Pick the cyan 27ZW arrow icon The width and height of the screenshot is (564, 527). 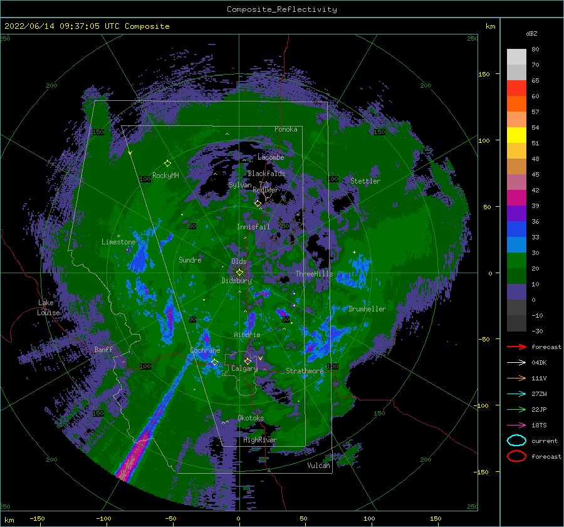(x=516, y=394)
